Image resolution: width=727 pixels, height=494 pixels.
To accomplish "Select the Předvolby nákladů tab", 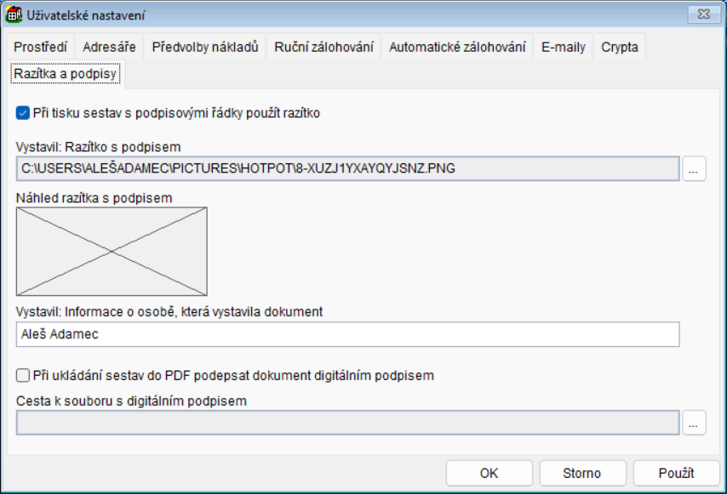I will pos(204,48).
